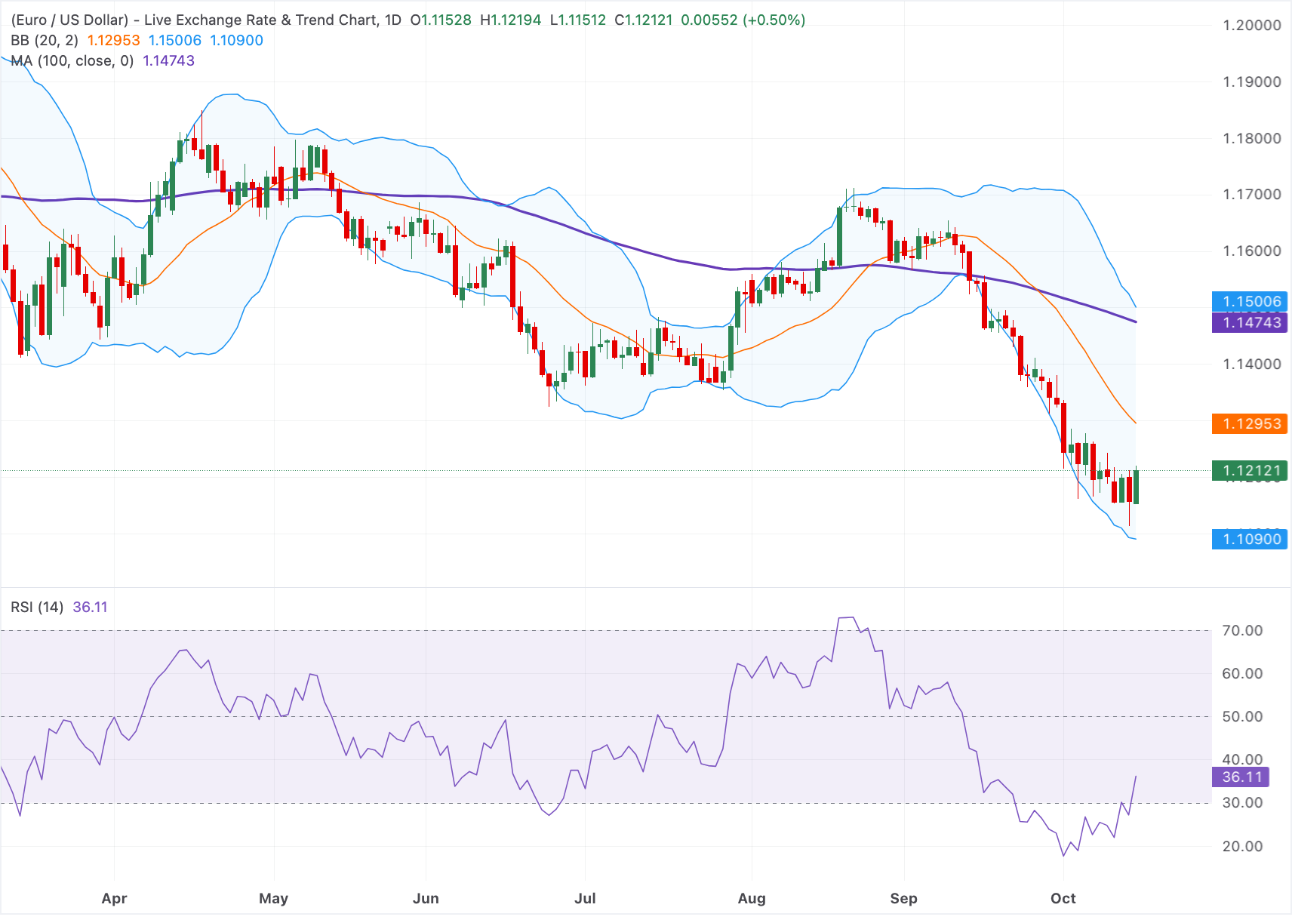Click the Jul label on the time axis
The width and height of the screenshot is (1292, 923).
point(585,898)
